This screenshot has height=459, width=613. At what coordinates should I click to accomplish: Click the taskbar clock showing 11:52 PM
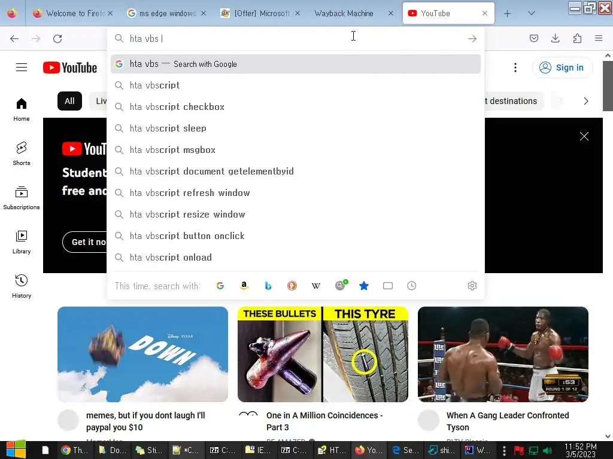(x=581, y=451)
